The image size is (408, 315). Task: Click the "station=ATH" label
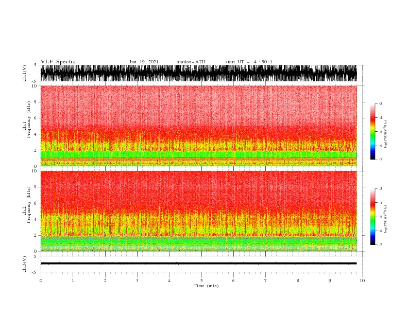point(191,62)
